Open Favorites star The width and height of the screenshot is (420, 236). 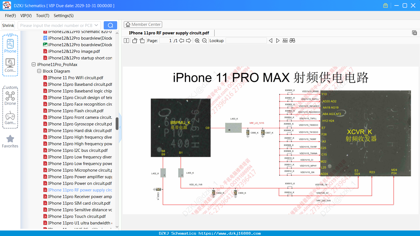click(10, 141)
